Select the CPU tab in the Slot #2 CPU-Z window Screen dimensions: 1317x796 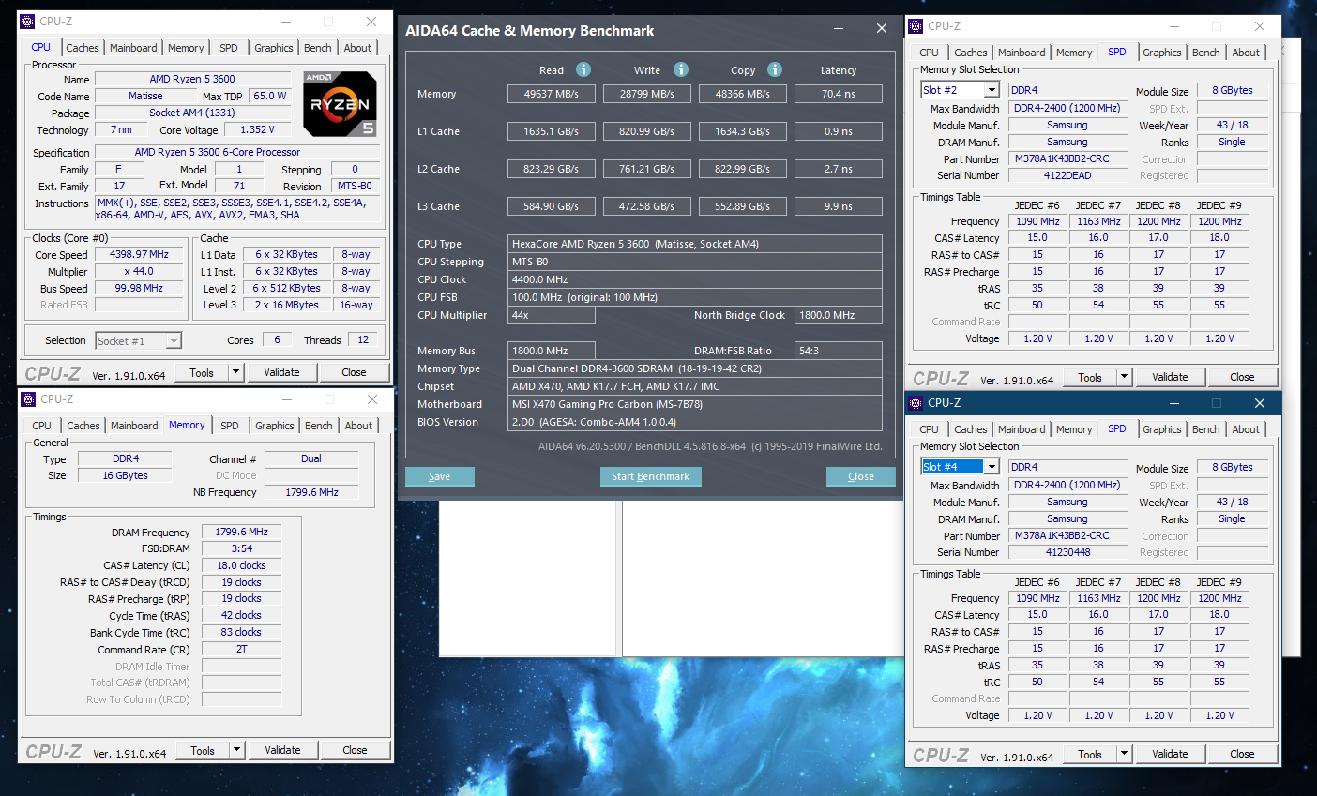click(930, 53)
